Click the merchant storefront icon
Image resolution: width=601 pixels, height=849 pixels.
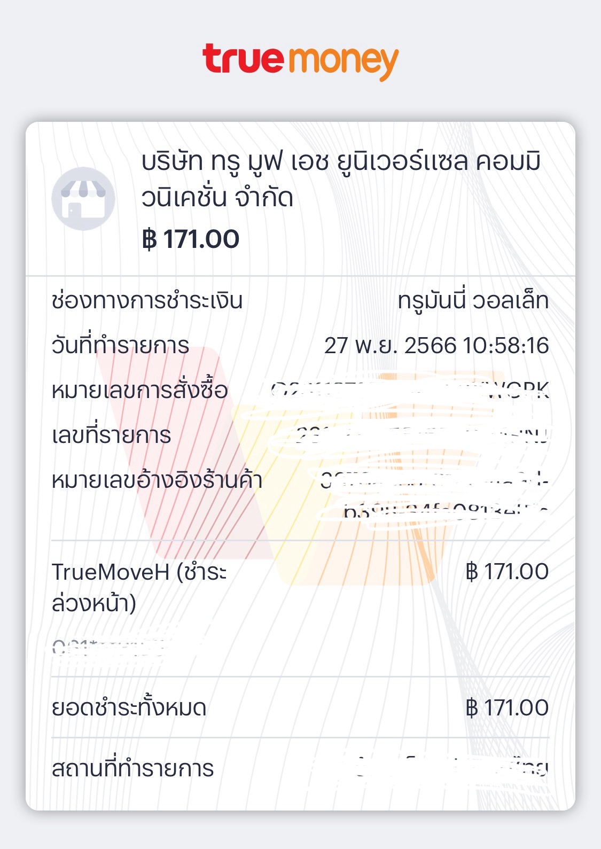point(83,199)
